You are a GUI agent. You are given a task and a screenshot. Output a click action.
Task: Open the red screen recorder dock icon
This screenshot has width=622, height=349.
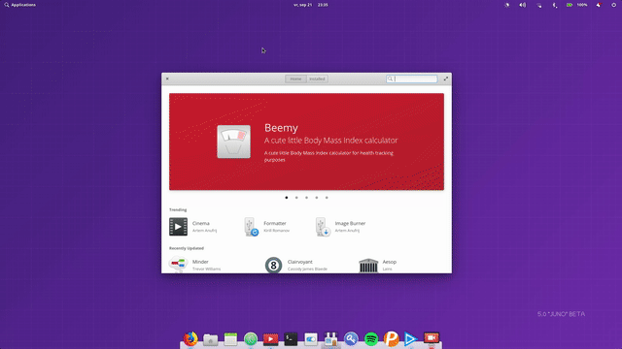point(432,338)
